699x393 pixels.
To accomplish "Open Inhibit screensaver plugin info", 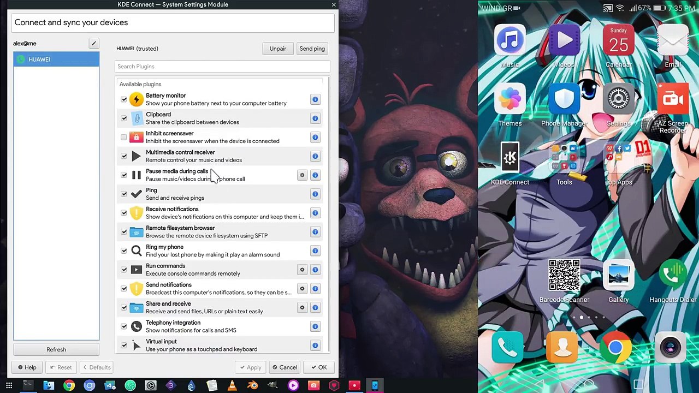I will pyautogui.click(x=315, y=137).
